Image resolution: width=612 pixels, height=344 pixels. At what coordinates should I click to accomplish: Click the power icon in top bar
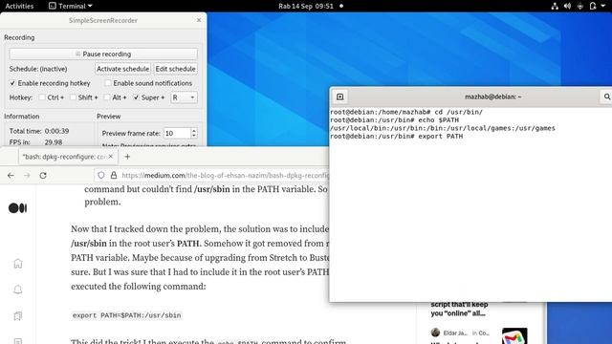coord(593,6)
